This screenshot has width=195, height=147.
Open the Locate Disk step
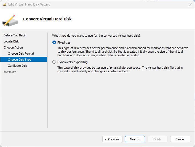point(11,41)
